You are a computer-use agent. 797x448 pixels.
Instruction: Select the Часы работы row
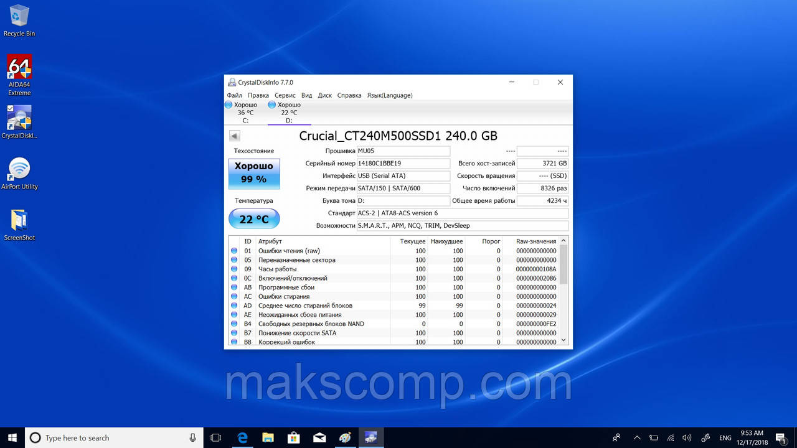pyautogui.click(x=394, y=269)
